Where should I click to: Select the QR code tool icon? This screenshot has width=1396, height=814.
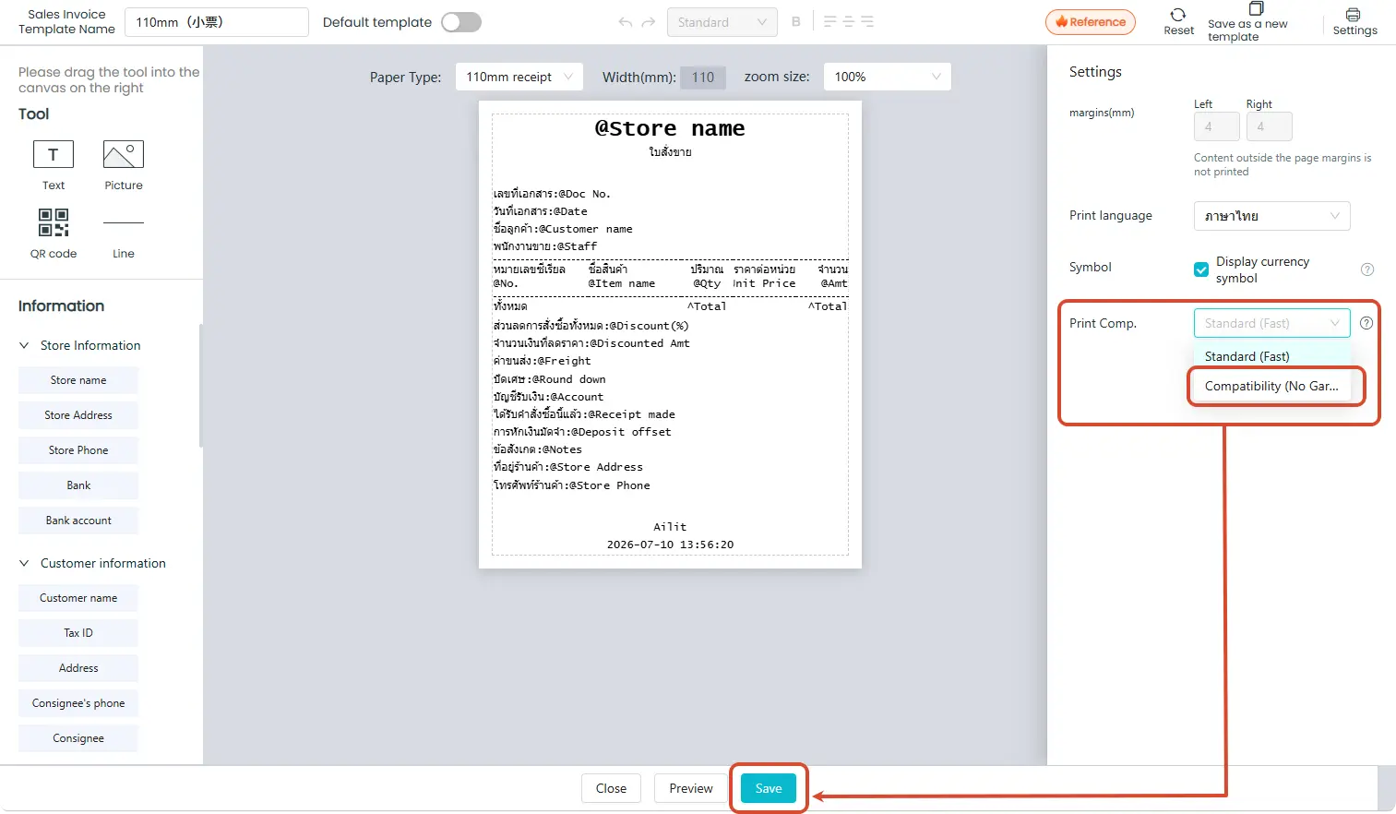[54, 222]
